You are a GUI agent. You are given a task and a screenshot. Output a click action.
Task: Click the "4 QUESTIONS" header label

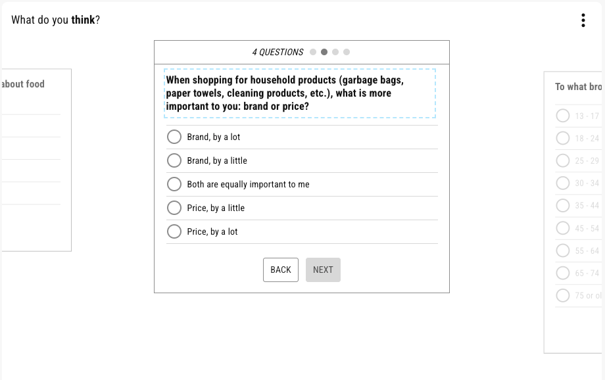[x=278, y=53]
